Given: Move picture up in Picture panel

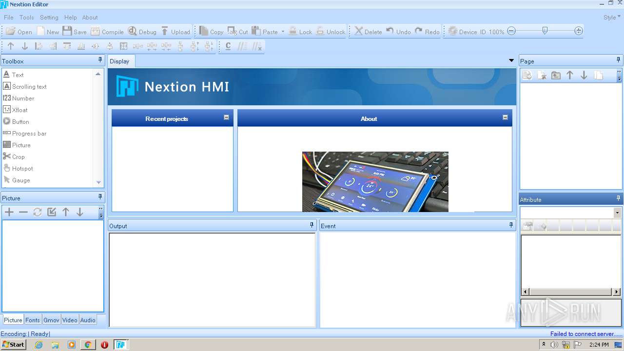Looking at the screenshot, I should (66, 212).
